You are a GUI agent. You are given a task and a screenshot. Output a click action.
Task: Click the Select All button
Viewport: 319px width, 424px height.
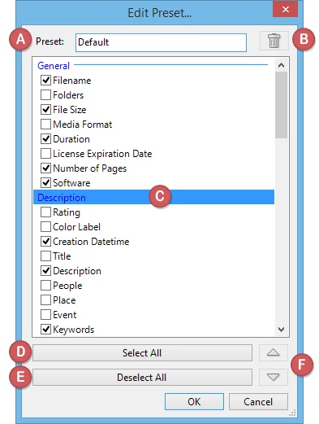coord(142,353)
